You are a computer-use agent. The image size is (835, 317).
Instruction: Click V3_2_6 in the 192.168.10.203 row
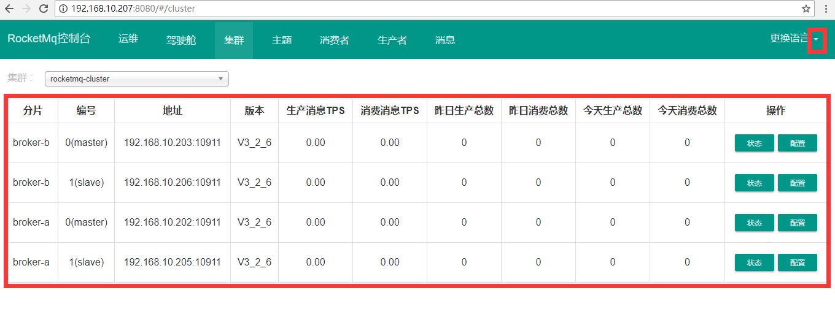coord(254,143)
